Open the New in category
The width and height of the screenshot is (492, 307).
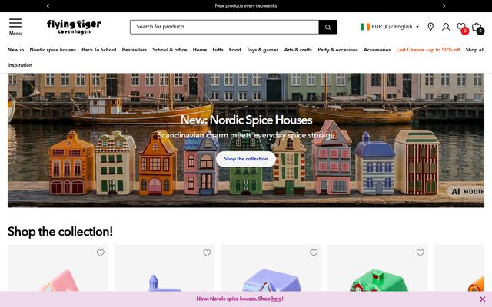pyautogui.click(x=15, y=49)
